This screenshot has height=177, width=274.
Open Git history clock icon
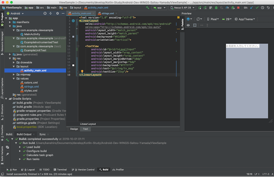[x=262, y=8]
